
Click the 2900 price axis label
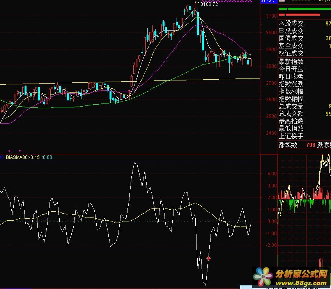271,50
